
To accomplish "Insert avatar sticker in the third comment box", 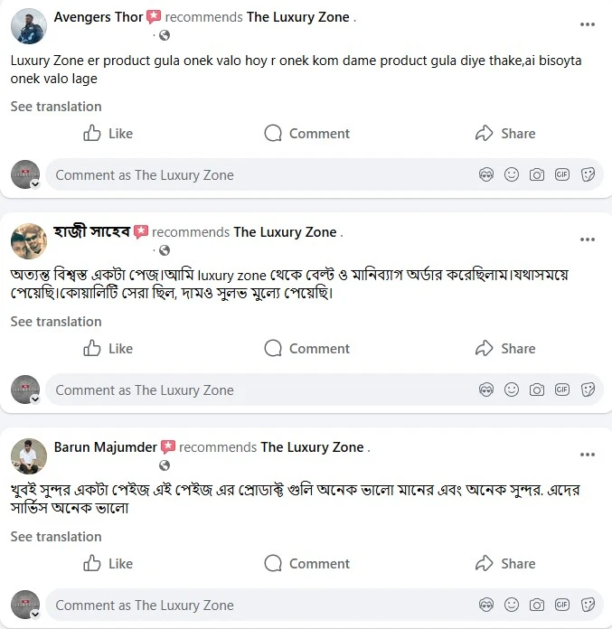I will pos(486,606).
